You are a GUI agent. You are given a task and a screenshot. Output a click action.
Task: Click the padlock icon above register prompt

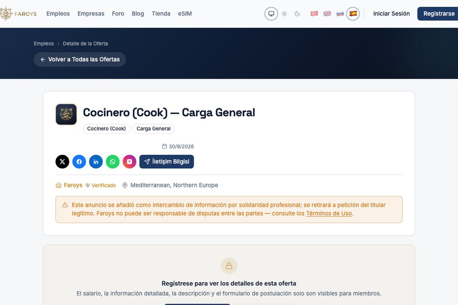click(x=229, y=266)
